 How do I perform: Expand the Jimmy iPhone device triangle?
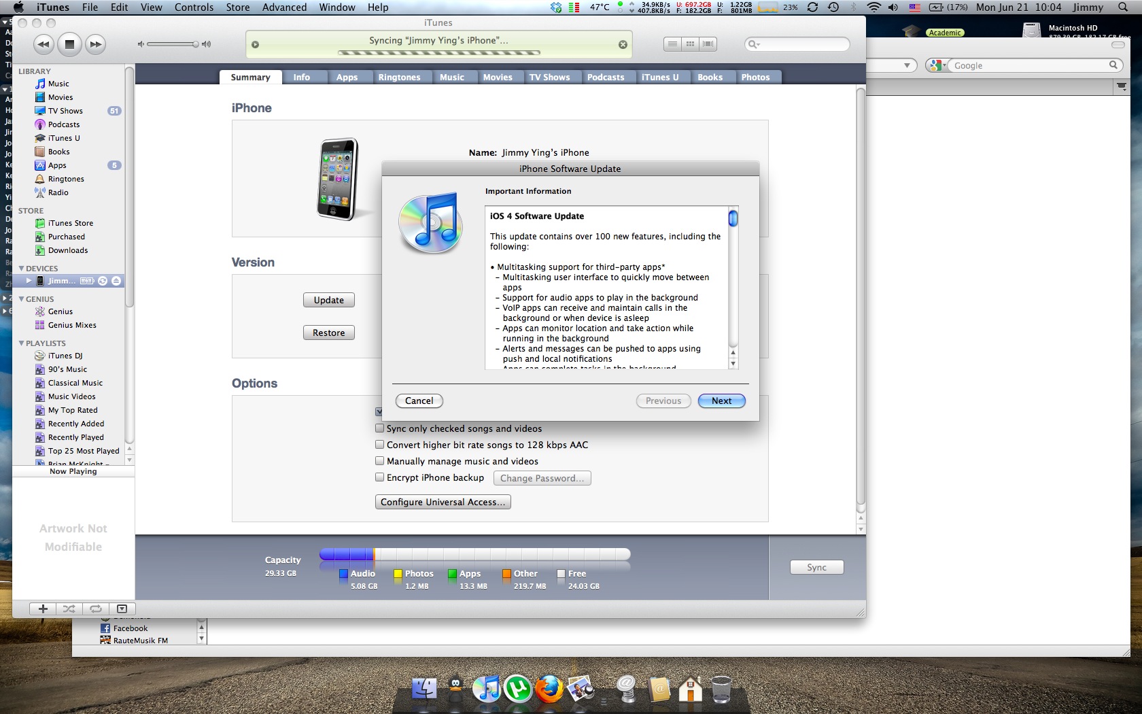tap(29, 281)
